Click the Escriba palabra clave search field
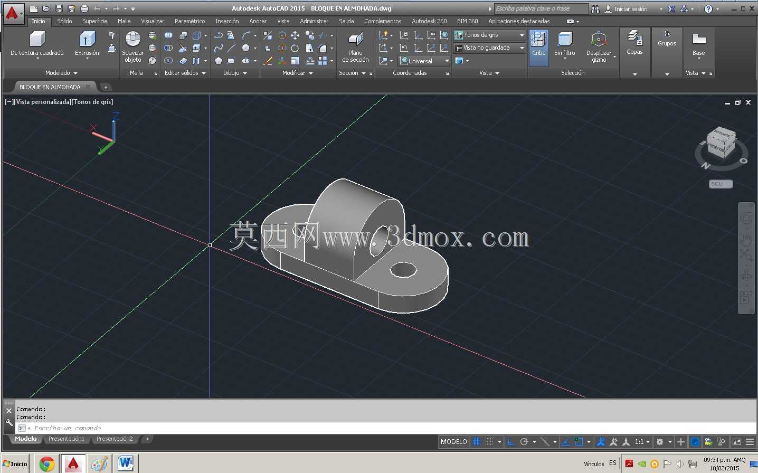758x473 pixels. coord(541,9)
